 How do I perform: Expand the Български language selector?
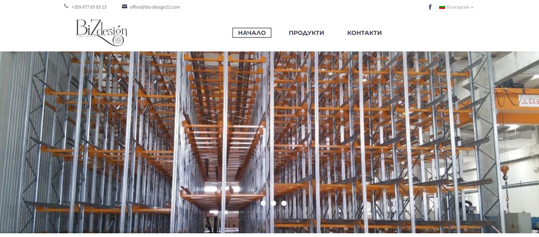point(456,7)
